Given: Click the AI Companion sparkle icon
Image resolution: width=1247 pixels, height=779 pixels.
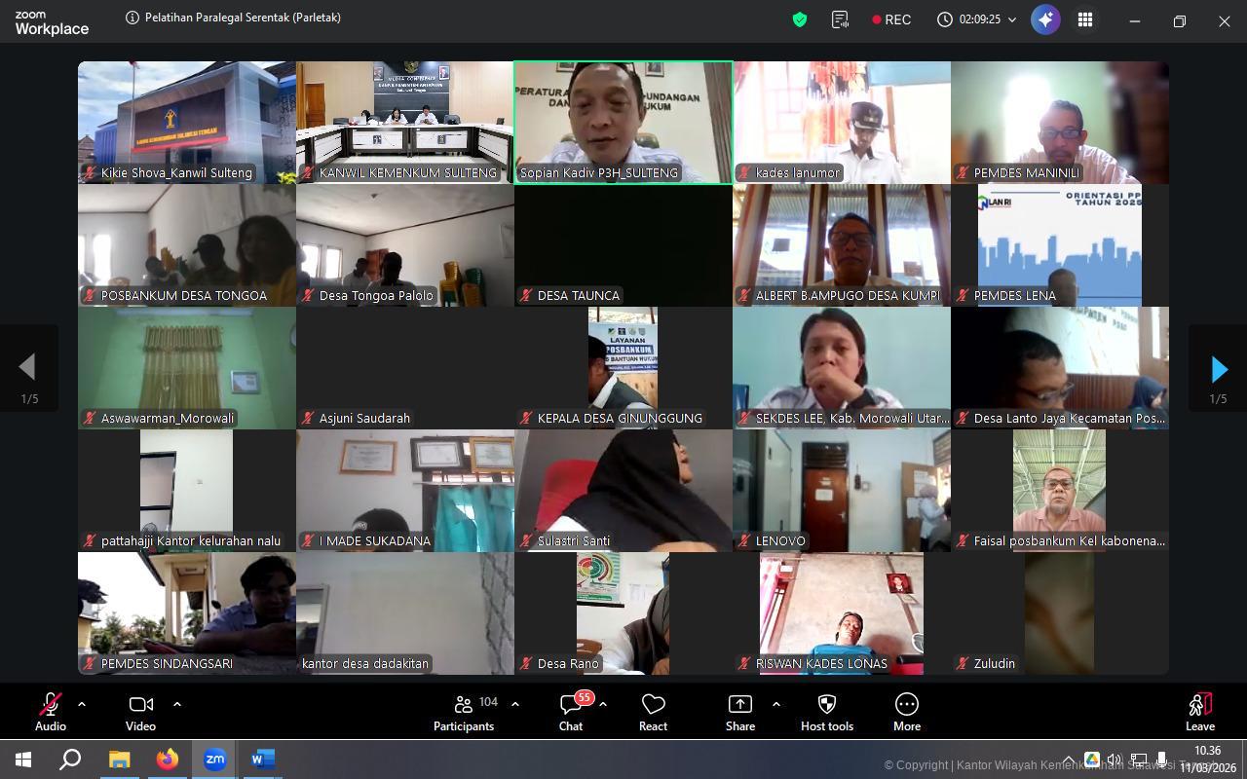Looking at the screenshot, I should 1045,19.
